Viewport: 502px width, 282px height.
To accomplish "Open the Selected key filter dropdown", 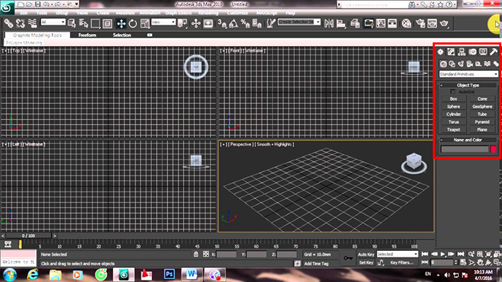I will pos(397,254).
